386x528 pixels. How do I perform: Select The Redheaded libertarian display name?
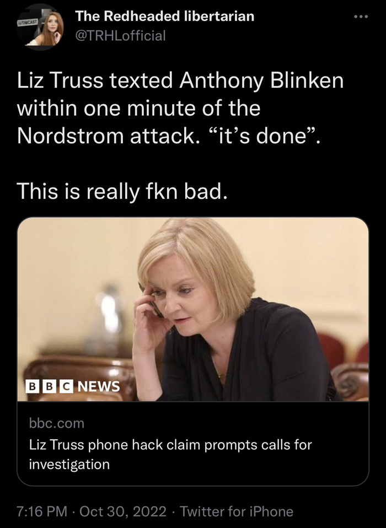(164, 16)
